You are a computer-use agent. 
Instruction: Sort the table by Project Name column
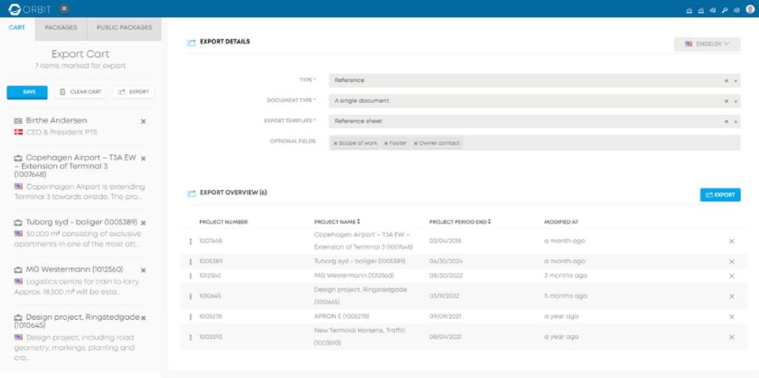(x=337, y=222)
